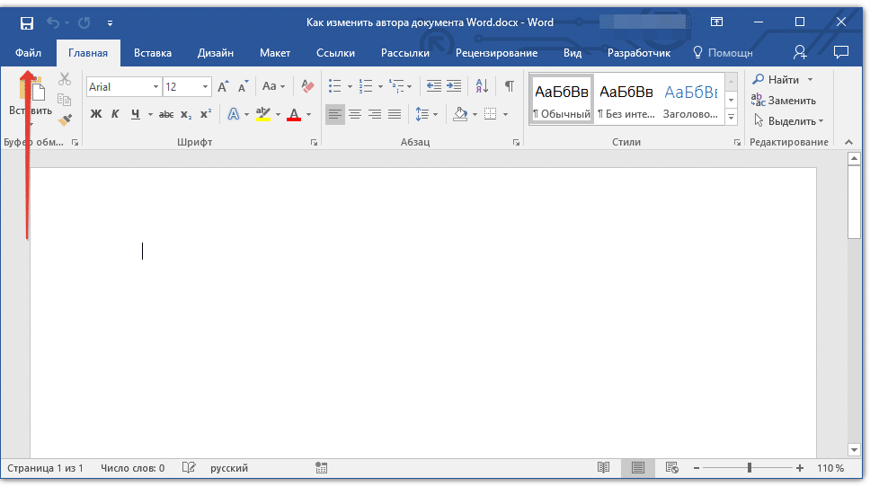The height and width of the screenshot is (486, 870).
Task: Align text left
Action: (334, 114)
